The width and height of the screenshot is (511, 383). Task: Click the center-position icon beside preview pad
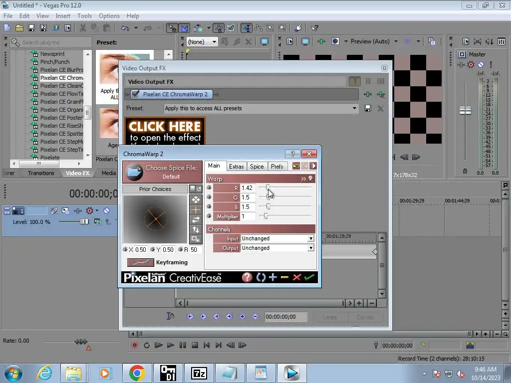click(x=196, y=199)
